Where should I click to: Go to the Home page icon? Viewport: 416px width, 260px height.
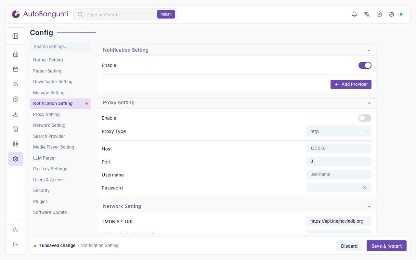point(16,54)
